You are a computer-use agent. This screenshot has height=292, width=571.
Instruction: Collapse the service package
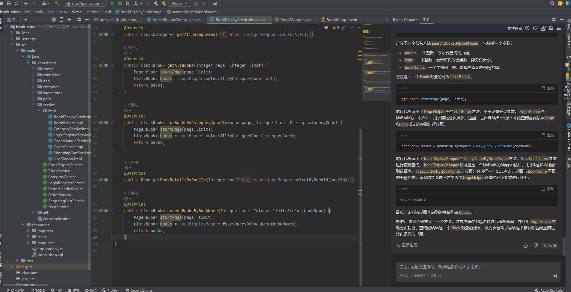[33, 105]
